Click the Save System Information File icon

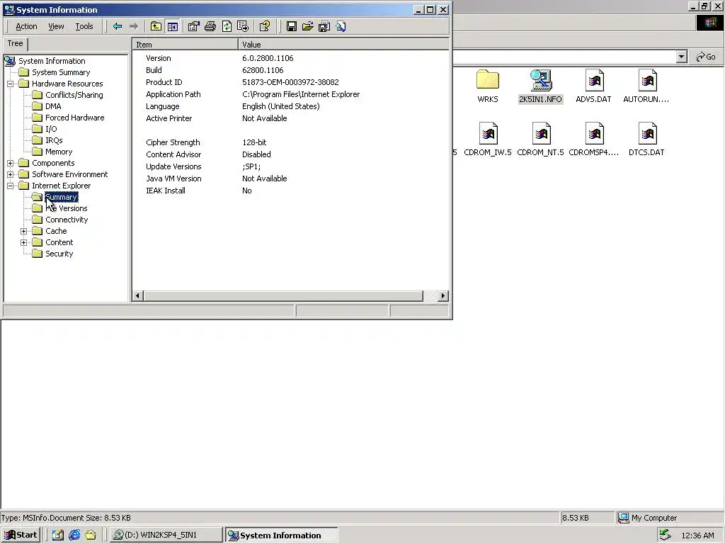[291, 26]
